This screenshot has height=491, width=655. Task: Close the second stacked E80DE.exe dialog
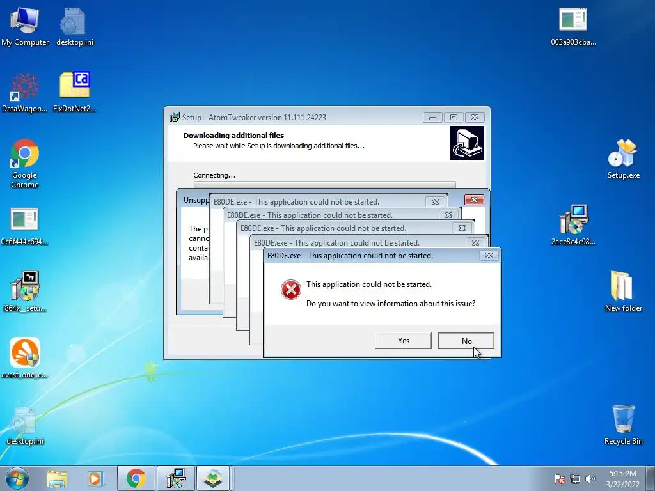click(x=475, y=242)
